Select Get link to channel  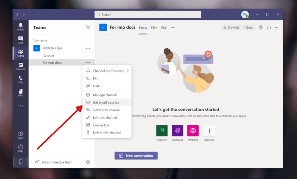pos(107,110)
